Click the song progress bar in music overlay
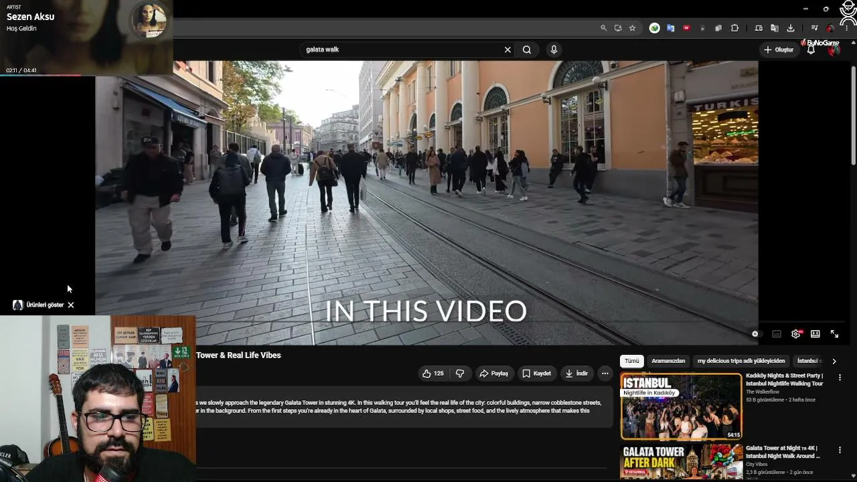Viewport: 857px width, 482px height. (86, 75)
